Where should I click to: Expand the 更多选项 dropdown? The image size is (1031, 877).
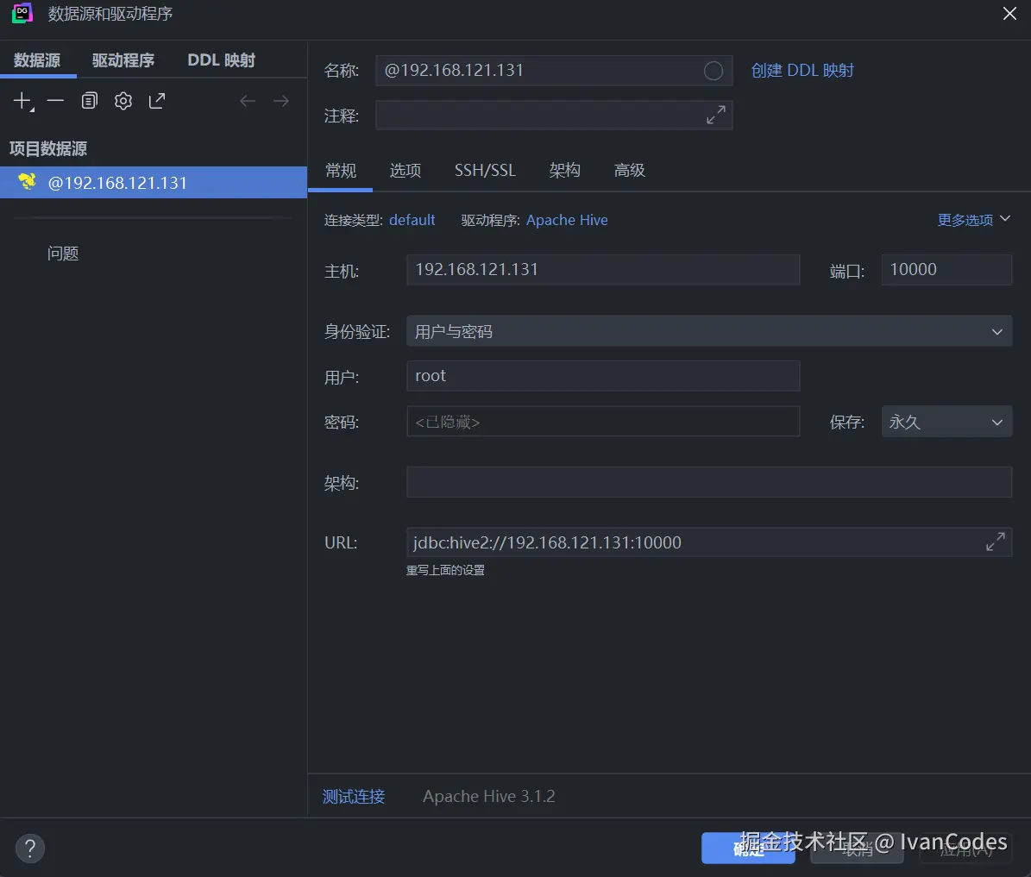(974, 220)
